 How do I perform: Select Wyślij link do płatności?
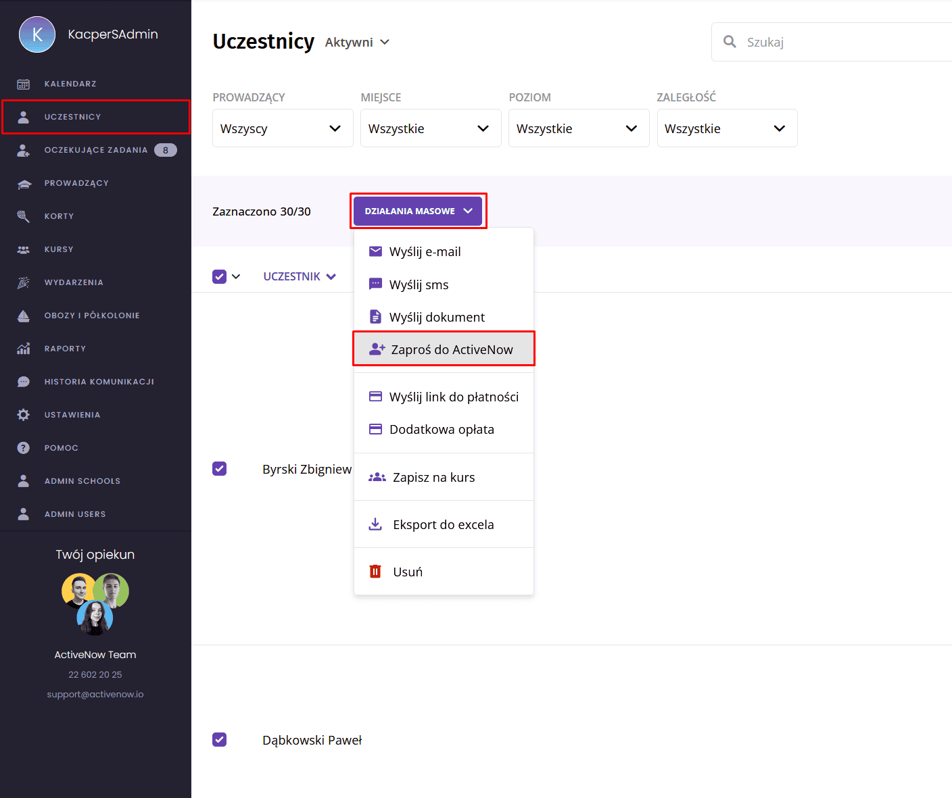tap(444, 397)
